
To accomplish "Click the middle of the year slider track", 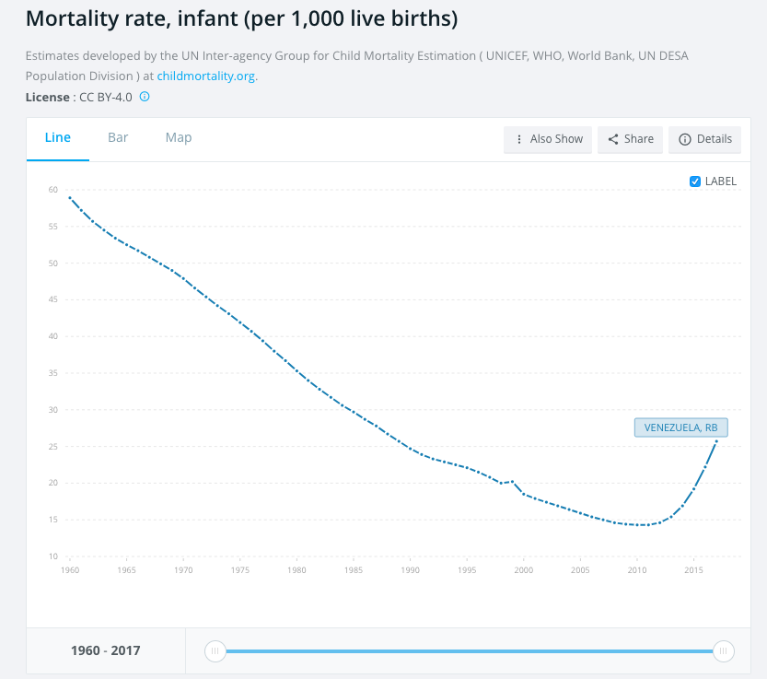I will click(469, 651).
